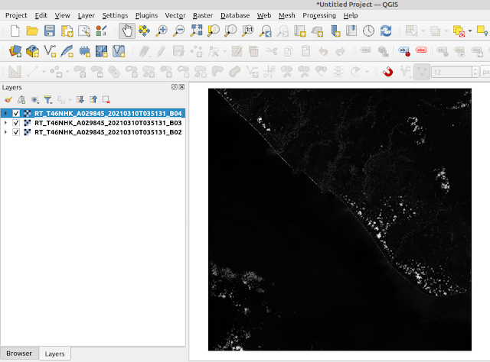
Task: Click Zoom Last icon
Action: click(x=266, y=31)
